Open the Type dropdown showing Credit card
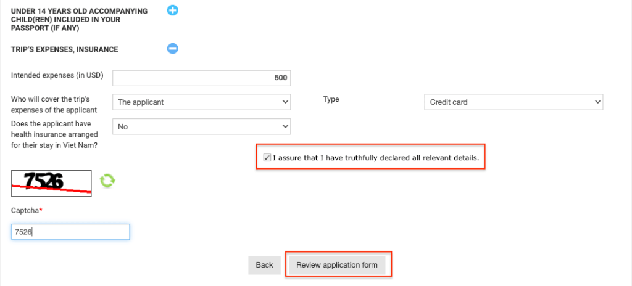 513,102
